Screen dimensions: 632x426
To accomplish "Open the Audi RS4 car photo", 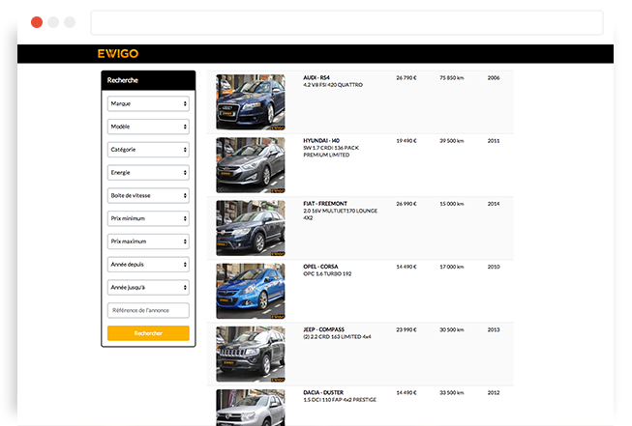I will pyautogui.click(x=251, y=102).
